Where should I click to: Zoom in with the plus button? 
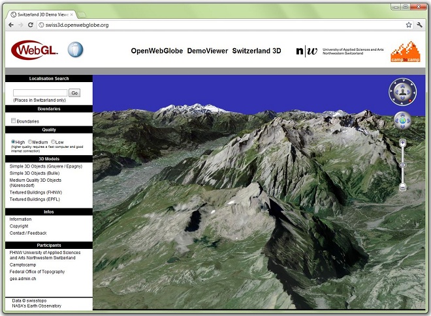point(403,143)
